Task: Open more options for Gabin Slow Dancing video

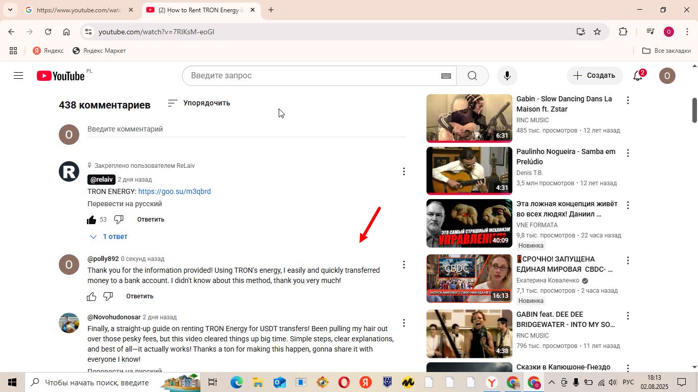Action: [x=628, y=100]
